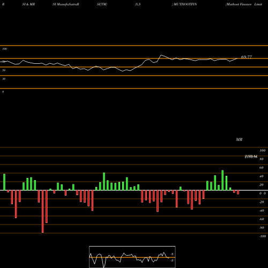Click the MR label above histogram
This screenshot has width=268, height=268.
239,139
